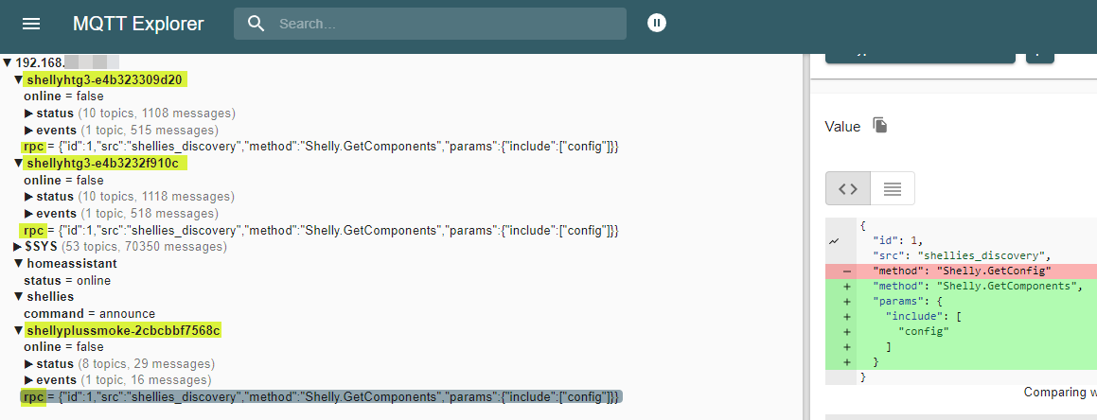
Task: Expand the $SYS topic tree
Action: click(x=18, y=247)
